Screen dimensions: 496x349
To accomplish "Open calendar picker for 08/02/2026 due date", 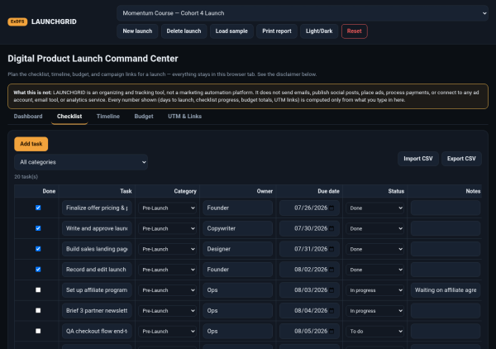I will [x=331, y=270].
